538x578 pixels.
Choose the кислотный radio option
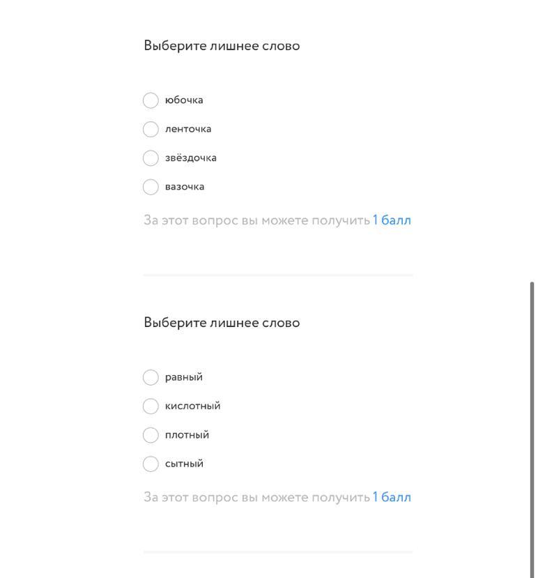coord(151,406)
